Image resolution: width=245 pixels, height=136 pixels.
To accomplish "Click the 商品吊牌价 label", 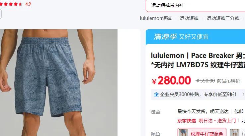I will (228, 81).
